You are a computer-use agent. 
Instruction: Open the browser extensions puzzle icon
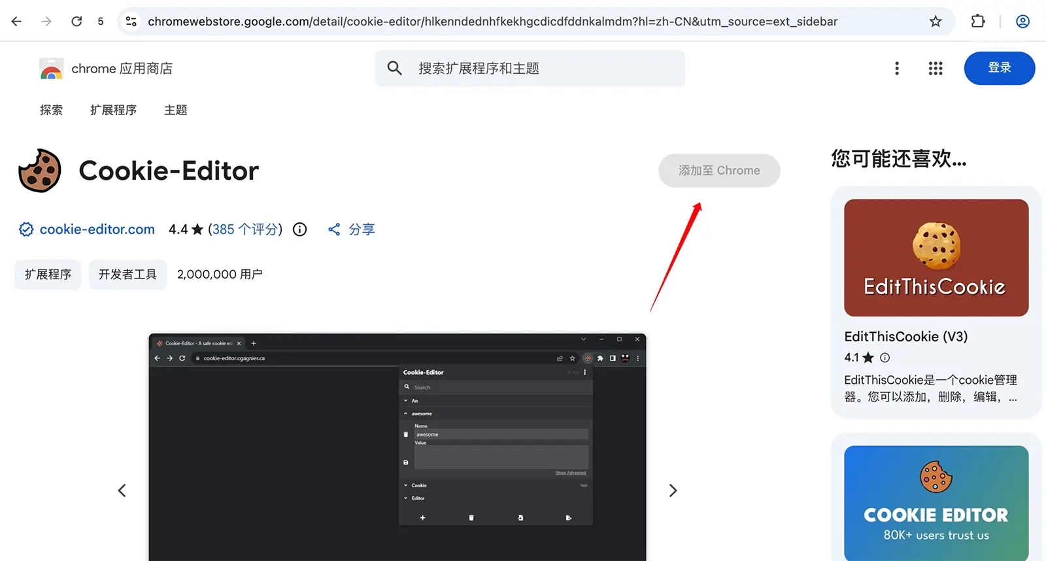pyautogui.click(x=978, y=22)
